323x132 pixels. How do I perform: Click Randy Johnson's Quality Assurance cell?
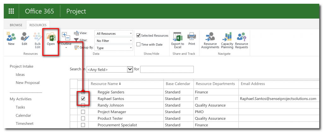[x=216, y=105]
